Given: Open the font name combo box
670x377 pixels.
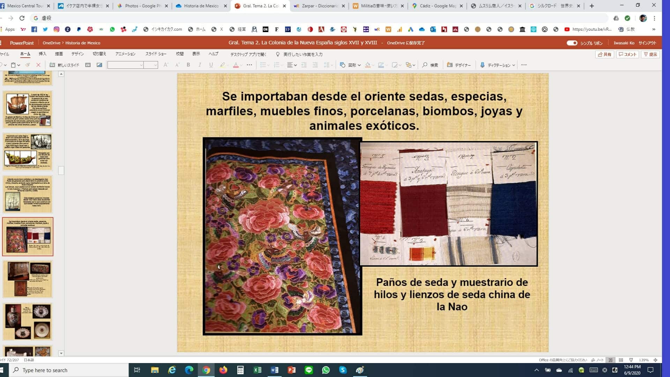Looking at the screenshot, I should (126, 65).
